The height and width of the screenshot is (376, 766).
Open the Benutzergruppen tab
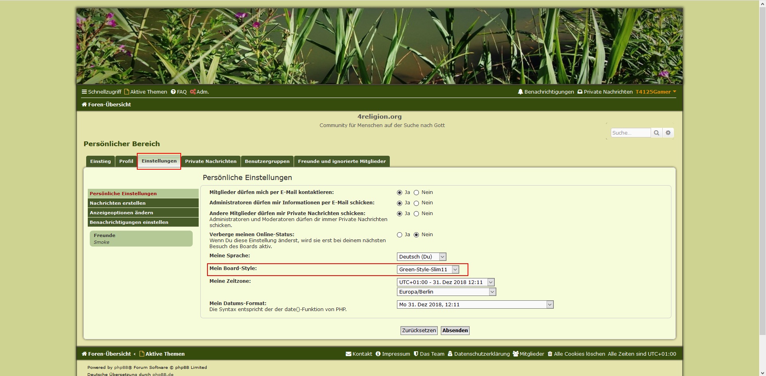tap(267, 161)
